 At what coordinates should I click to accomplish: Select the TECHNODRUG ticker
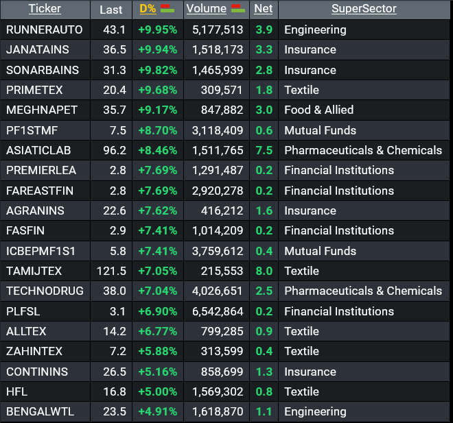(45, 291)
